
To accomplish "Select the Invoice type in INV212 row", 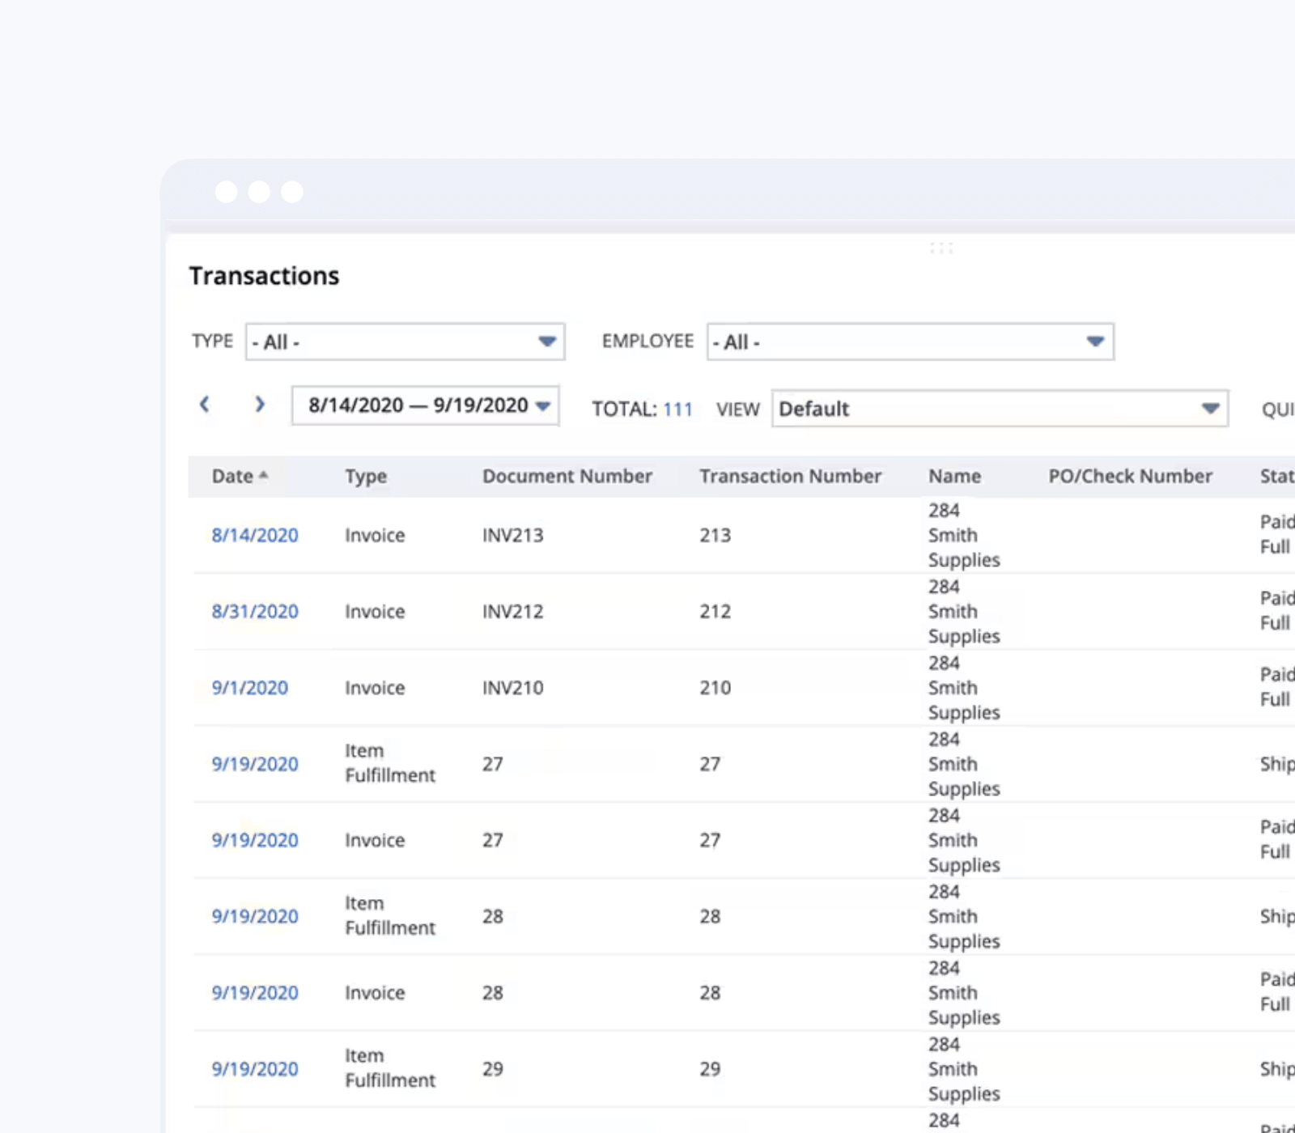I will (x=375, y=611).
